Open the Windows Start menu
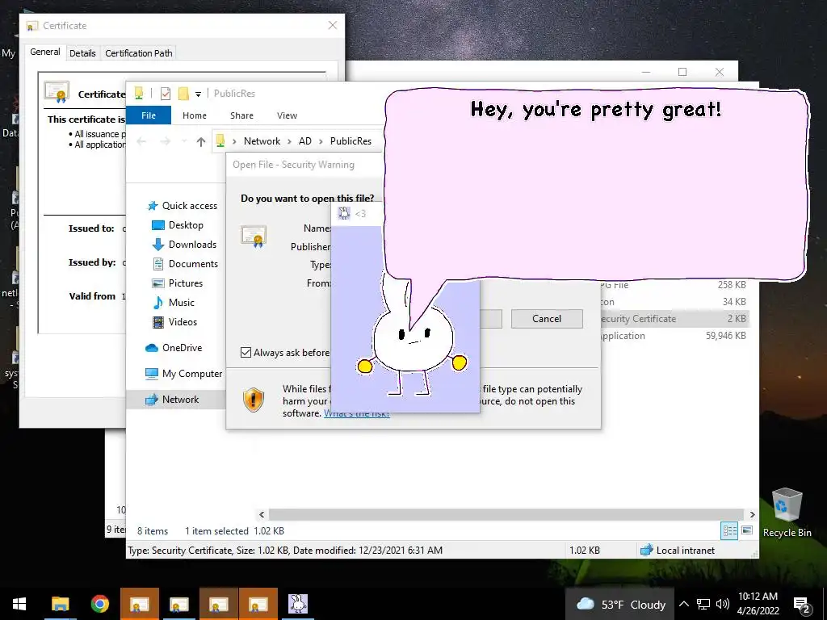Viewport: 827px width, 620px height. [x=19, y=604]
